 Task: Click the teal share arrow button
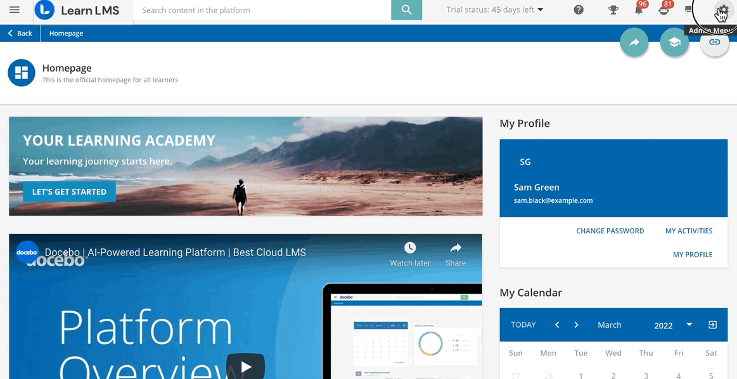click(634, 42)
